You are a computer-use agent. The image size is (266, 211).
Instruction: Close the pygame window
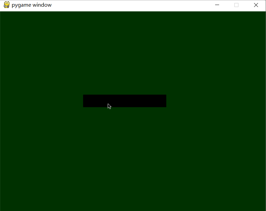(256, 5)
